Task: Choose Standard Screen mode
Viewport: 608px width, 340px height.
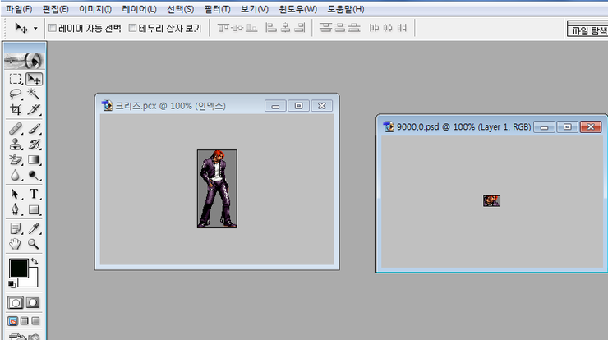Action: coord(13,321)
